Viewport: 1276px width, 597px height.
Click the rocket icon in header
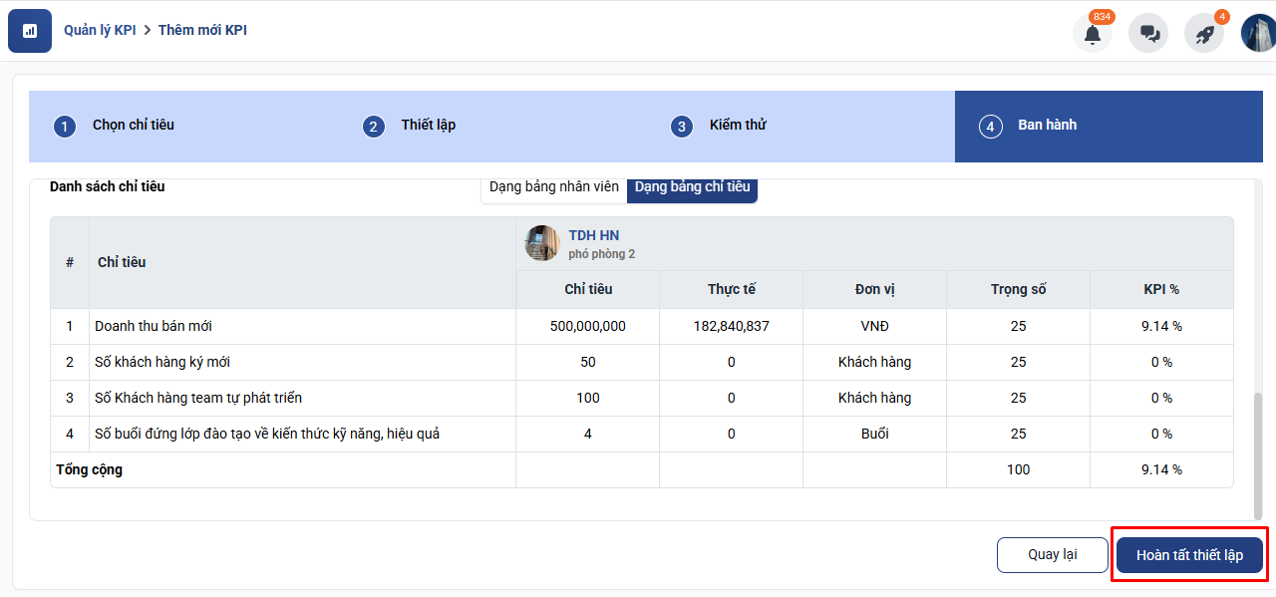click(x=1204, y=33)
